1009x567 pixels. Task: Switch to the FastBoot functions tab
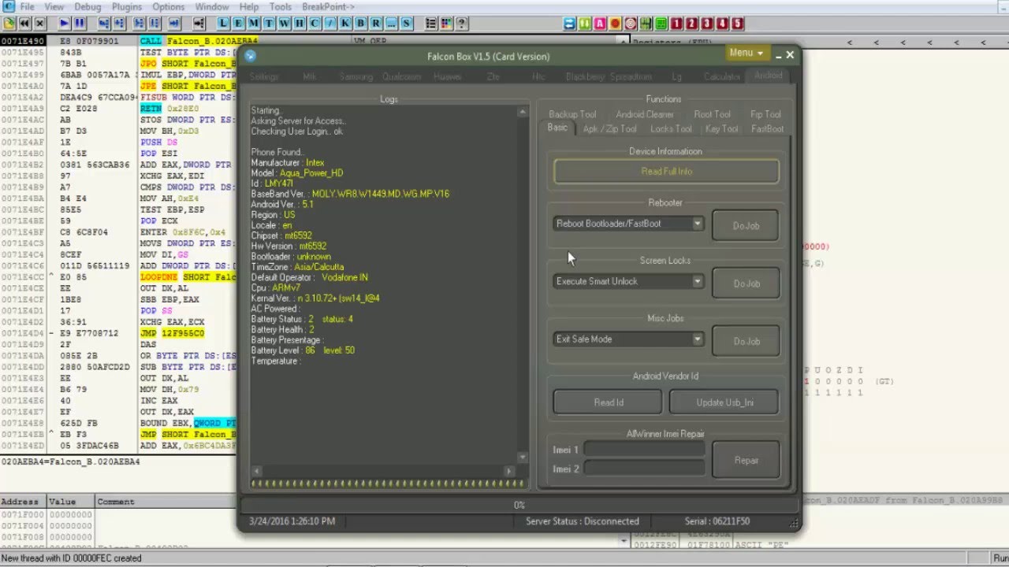click(767, 128)
